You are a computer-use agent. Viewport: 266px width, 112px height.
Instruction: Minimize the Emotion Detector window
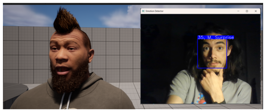238,11
